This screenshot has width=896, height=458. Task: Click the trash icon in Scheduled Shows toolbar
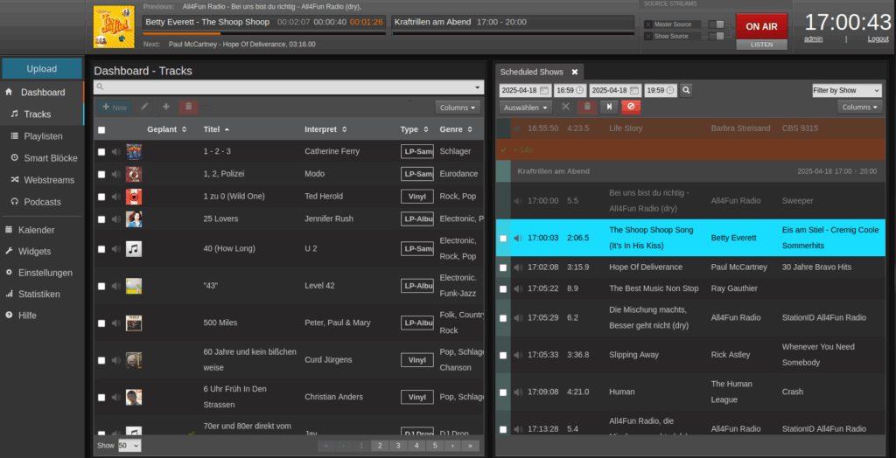[x=587, y=107]
